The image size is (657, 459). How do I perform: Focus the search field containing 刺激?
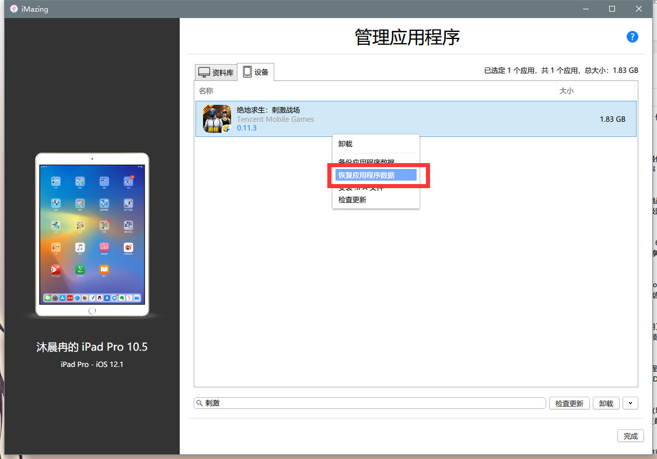tap(373, 403)
